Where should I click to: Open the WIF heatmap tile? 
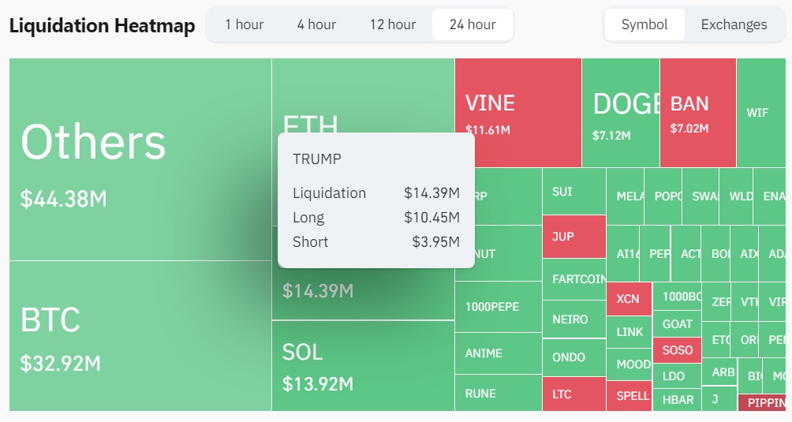click(764, 113)
